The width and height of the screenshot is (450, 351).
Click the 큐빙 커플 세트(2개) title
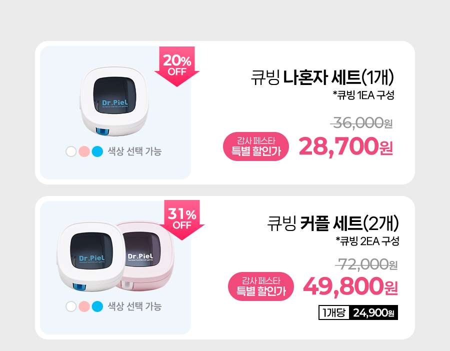click(x=333, y=223)
